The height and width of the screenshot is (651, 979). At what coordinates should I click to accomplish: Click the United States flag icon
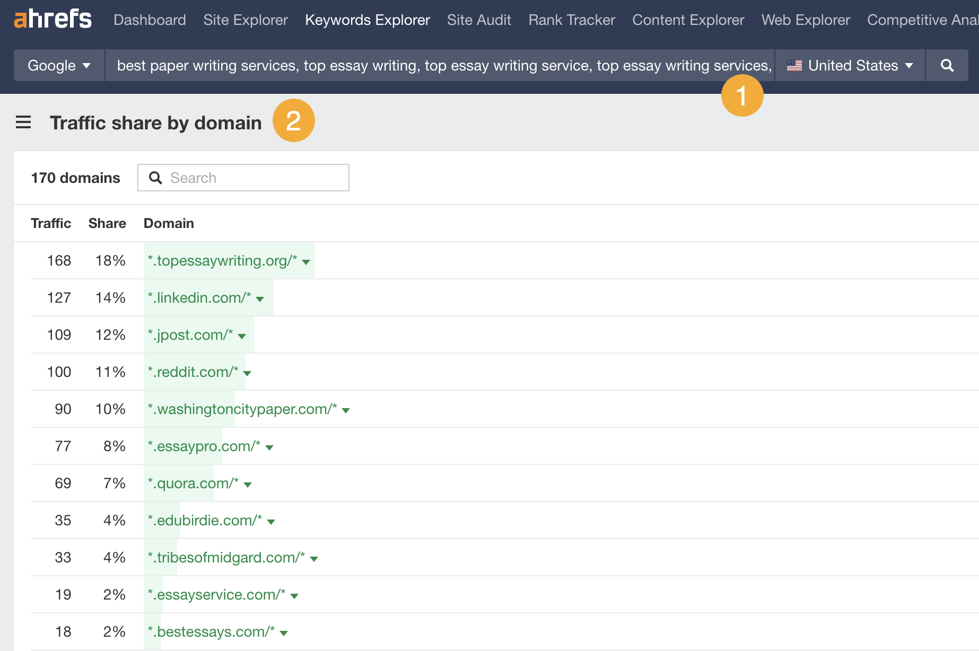[794, 65]
